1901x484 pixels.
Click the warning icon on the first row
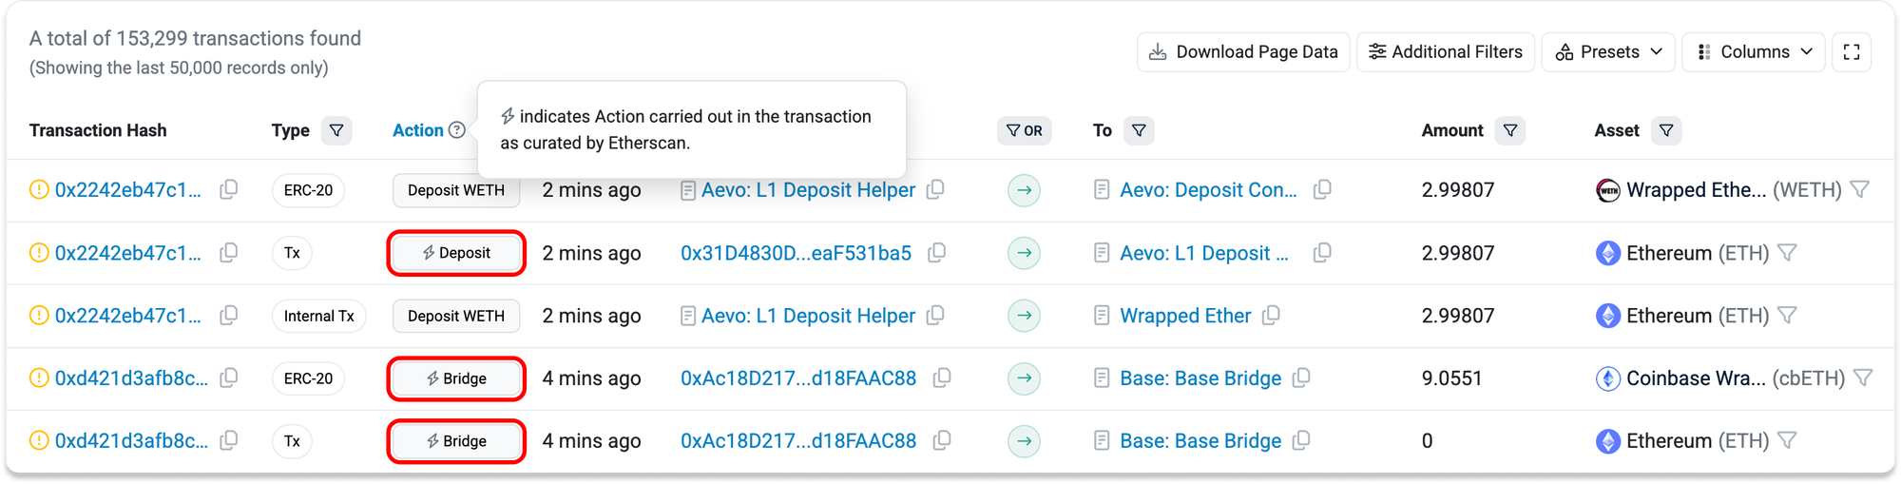39,190
